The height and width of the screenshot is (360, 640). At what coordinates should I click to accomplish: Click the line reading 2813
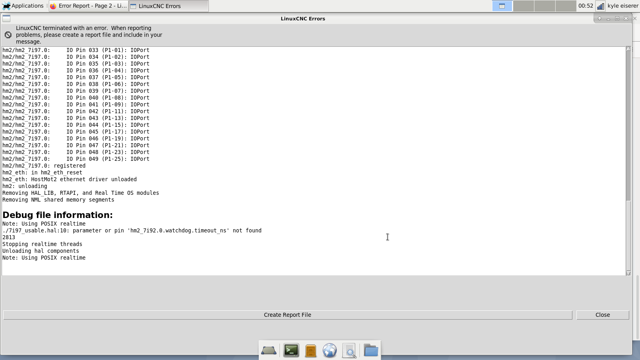(9, 237)
